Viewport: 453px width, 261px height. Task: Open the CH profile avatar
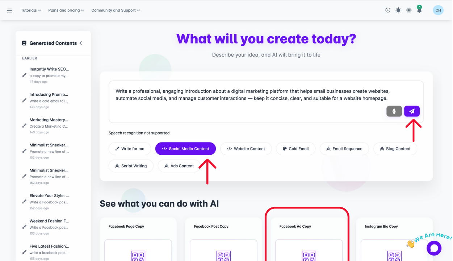(438, 10)
